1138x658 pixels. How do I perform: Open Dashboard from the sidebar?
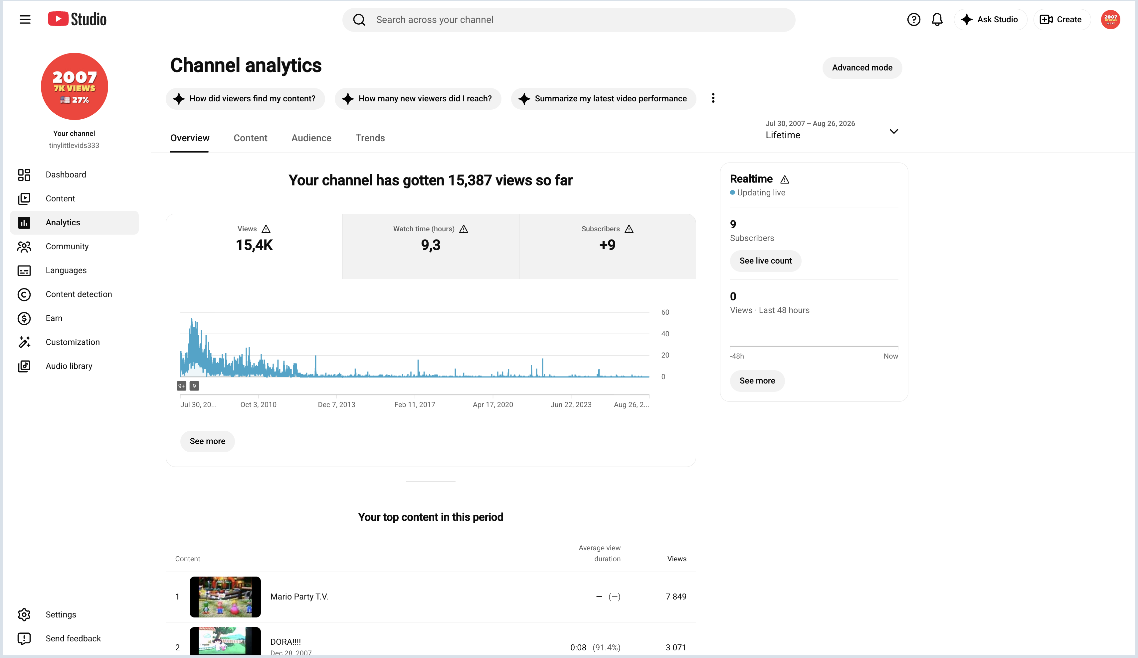[75, 174]
